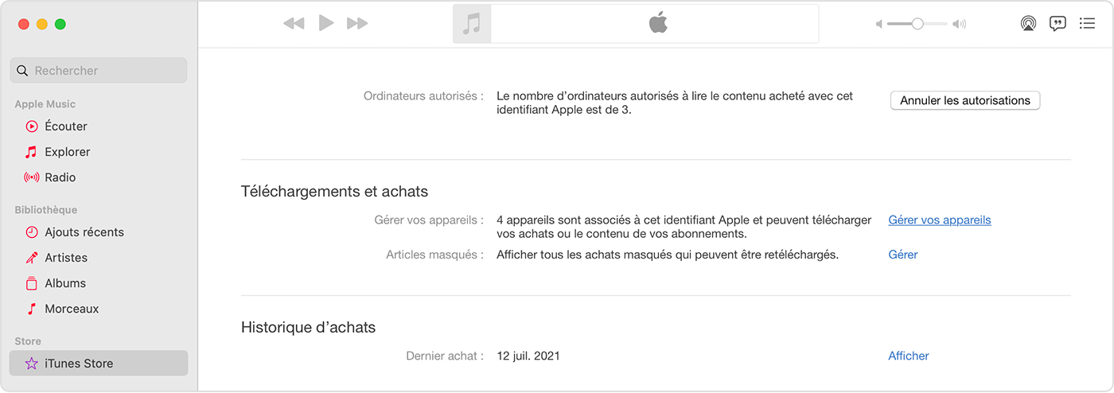The width and height of the screenshot is (1114, 393).
Task: Open Radio in the sidebar
Action: [60, 177]
